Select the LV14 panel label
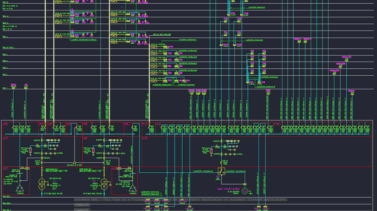Screen dimensions: 377x211 coord(114,168)
